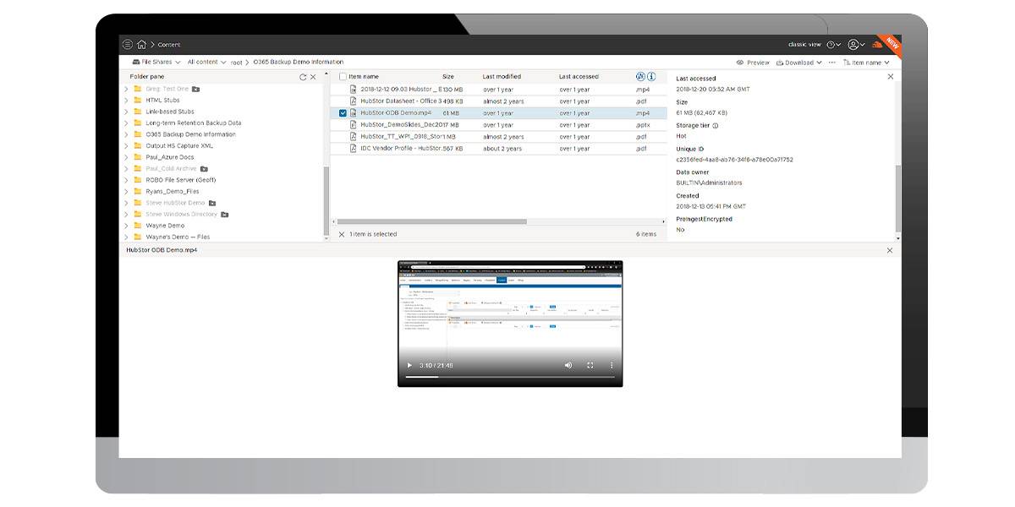
Task: Switch to classic view
Action: (804, 44)
